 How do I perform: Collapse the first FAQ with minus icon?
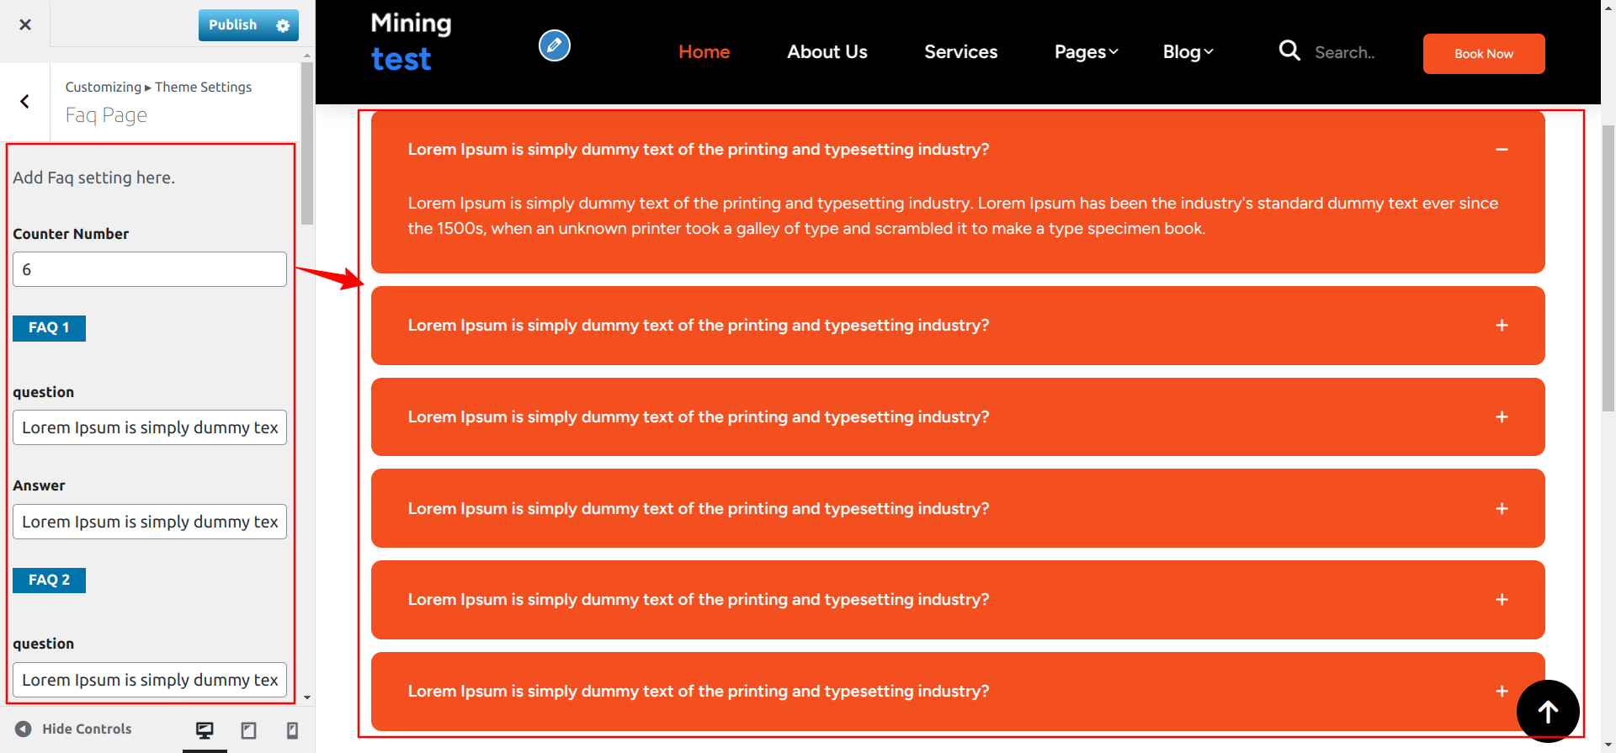click(1501, 150)
